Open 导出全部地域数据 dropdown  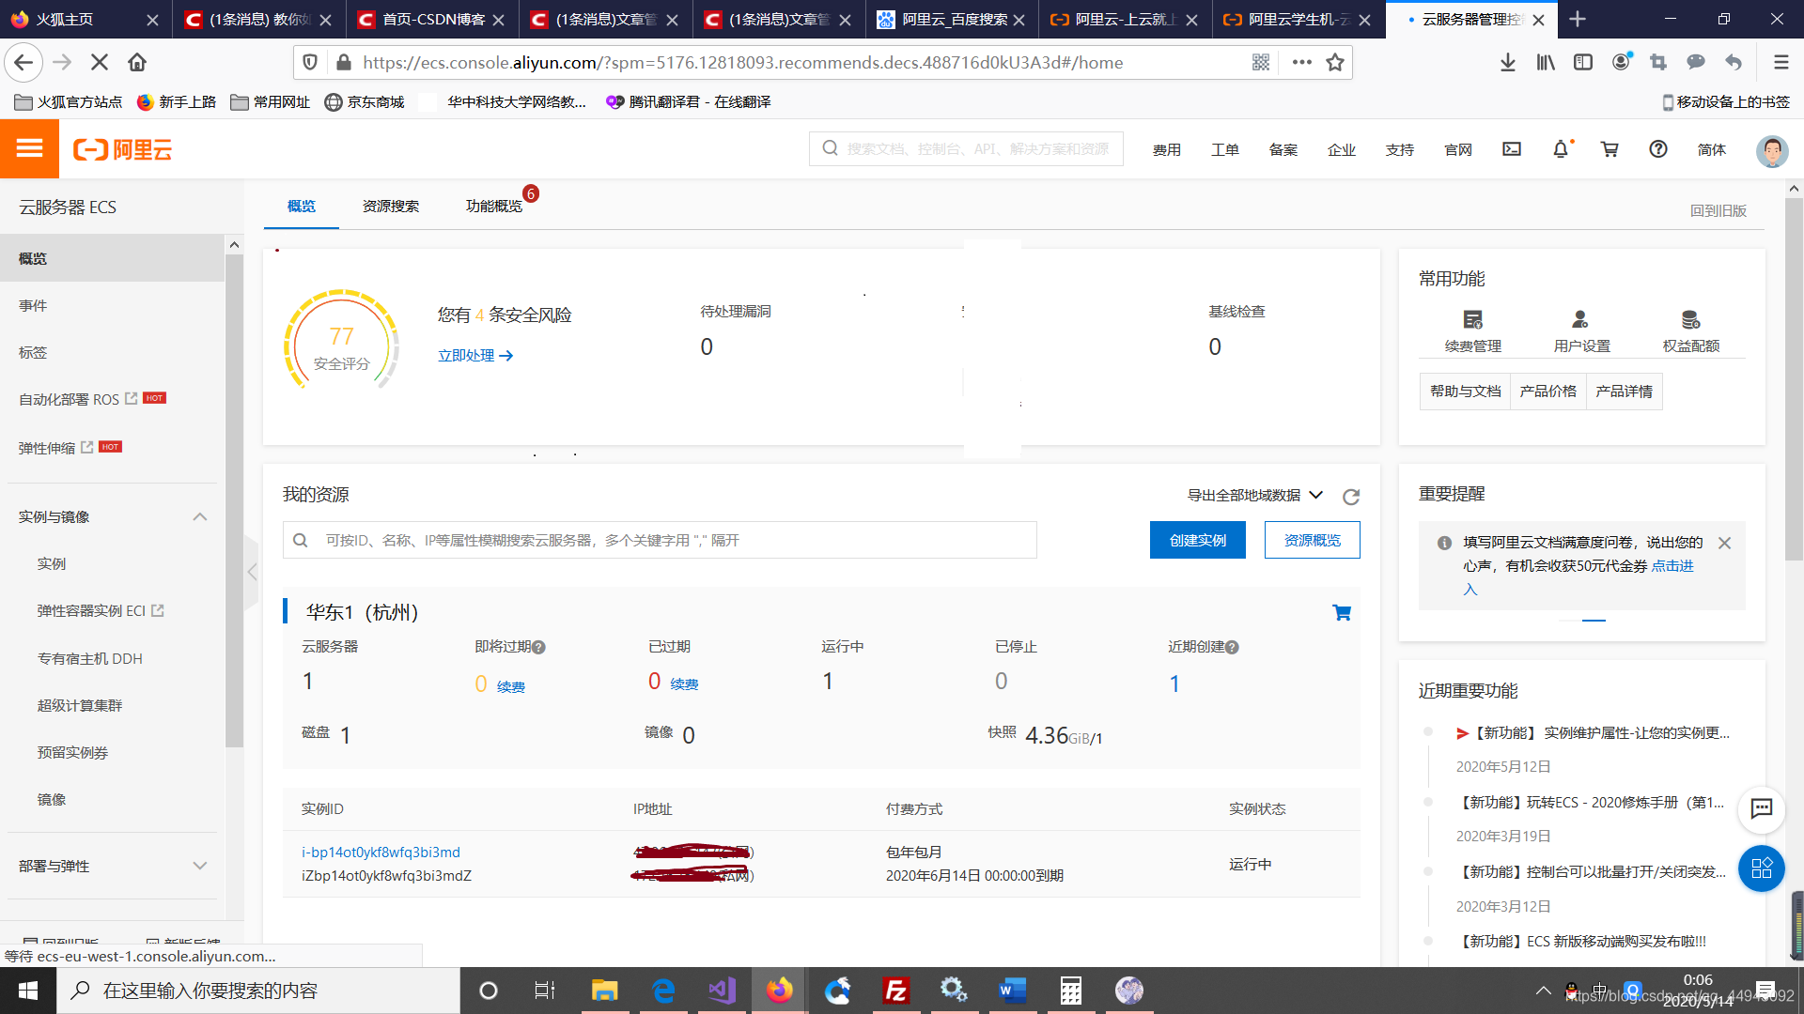coord(1255,495)
